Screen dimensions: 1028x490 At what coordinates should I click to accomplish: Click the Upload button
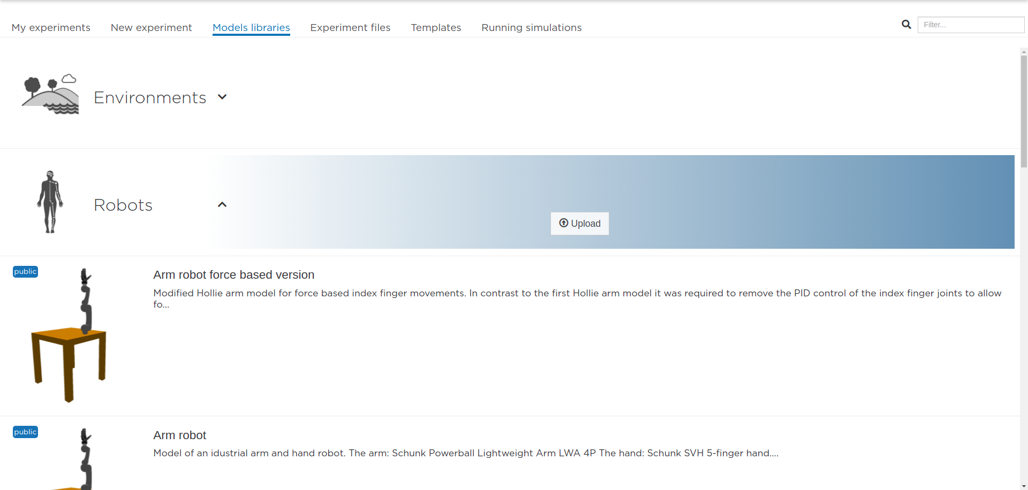tap(580, 224)
